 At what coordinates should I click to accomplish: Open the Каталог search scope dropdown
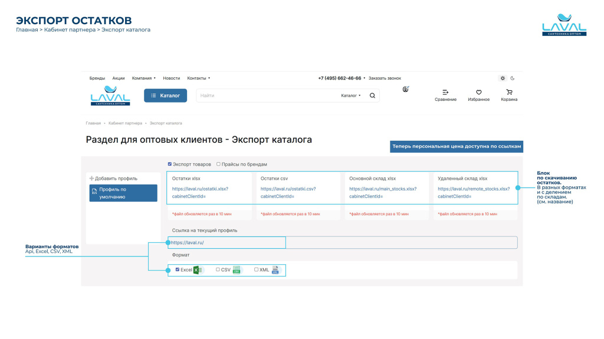(351, 96)
